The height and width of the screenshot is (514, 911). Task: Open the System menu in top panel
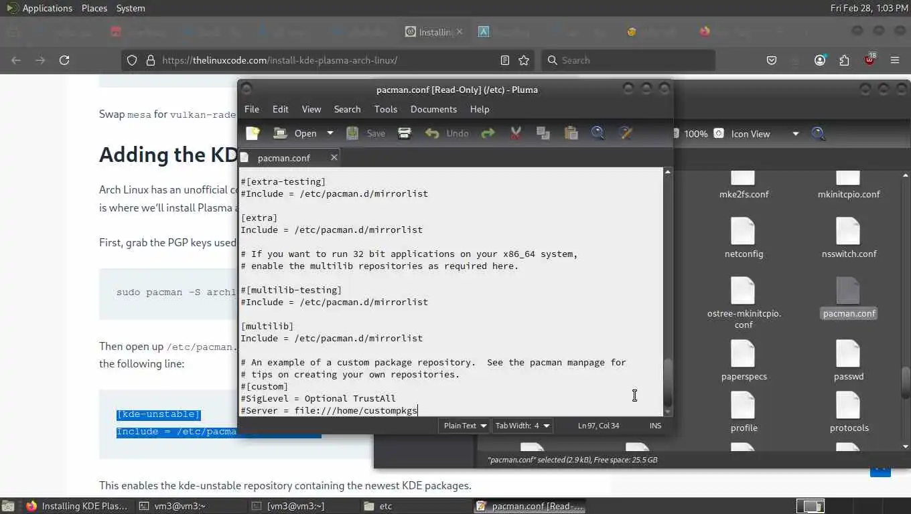[x=131, y=8]
